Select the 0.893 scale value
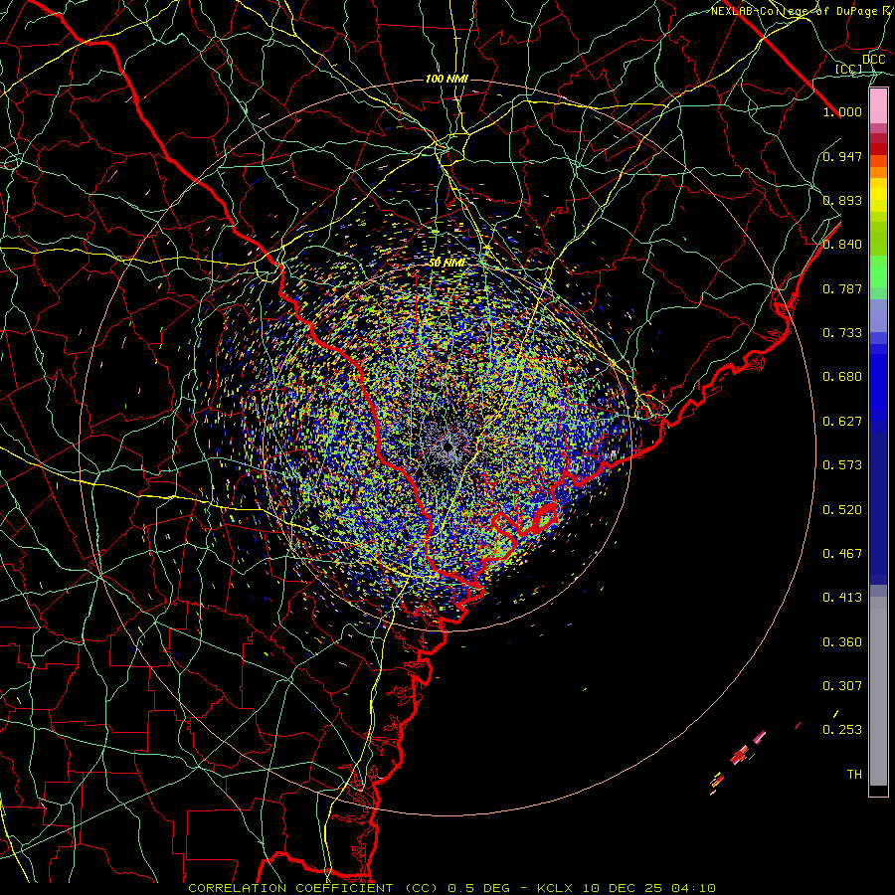Screen dimensions: 895x895 (842, 200)
